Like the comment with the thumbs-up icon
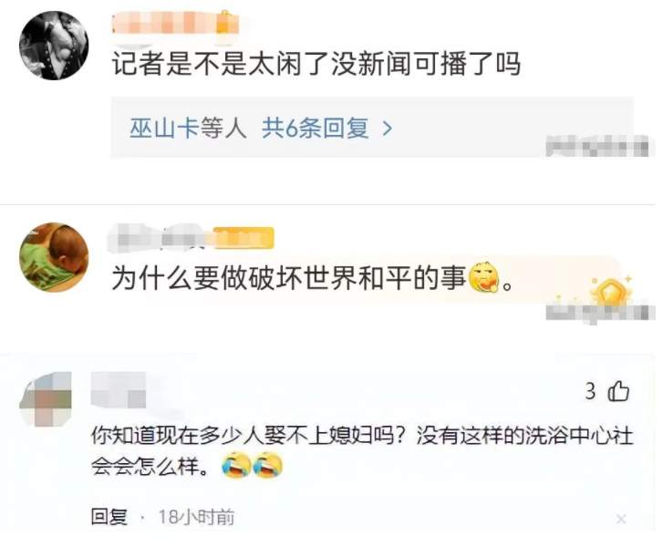 pyautogui.click(x=618, y=390)
